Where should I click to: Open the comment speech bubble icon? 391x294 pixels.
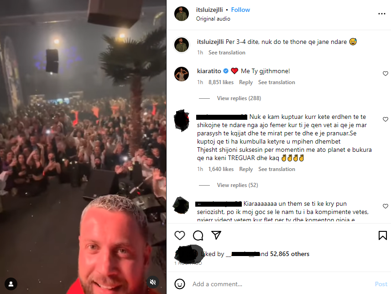[198, 235]
